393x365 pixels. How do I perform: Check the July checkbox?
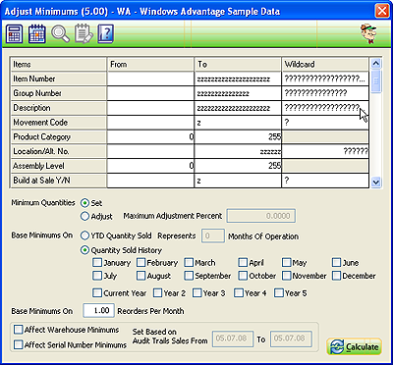pos(97,276)
